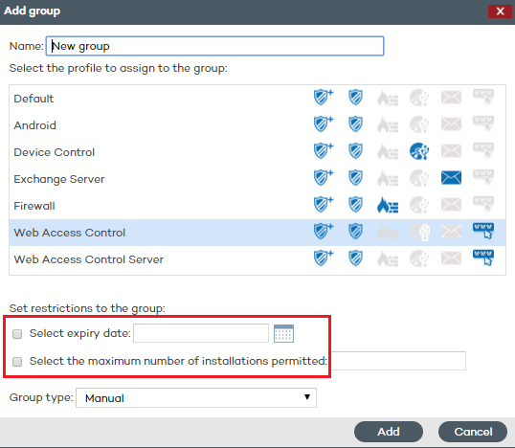Click the expiry date input field
This screenshot has height=448, width=515.
coord(201,333)
